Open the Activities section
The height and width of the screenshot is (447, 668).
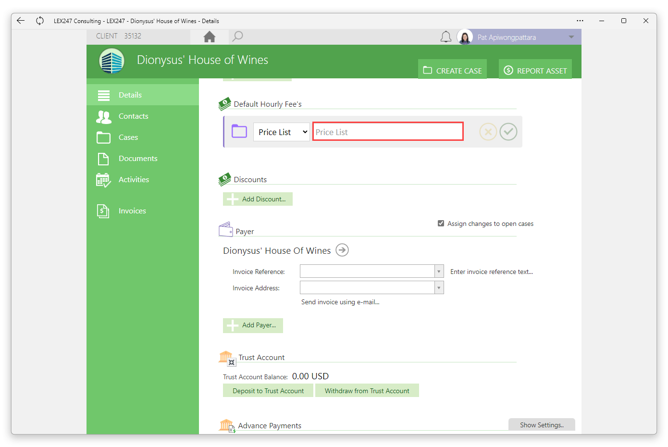[143, 179]
